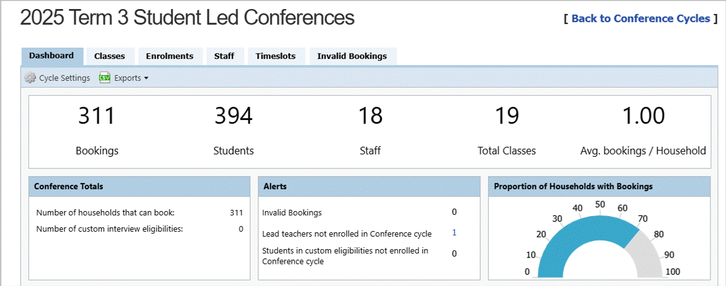This screenshot has height=286, width=726.
Task: Click the green CSV Exports icon
Action: pyautogui.click(x=105, y=78)
